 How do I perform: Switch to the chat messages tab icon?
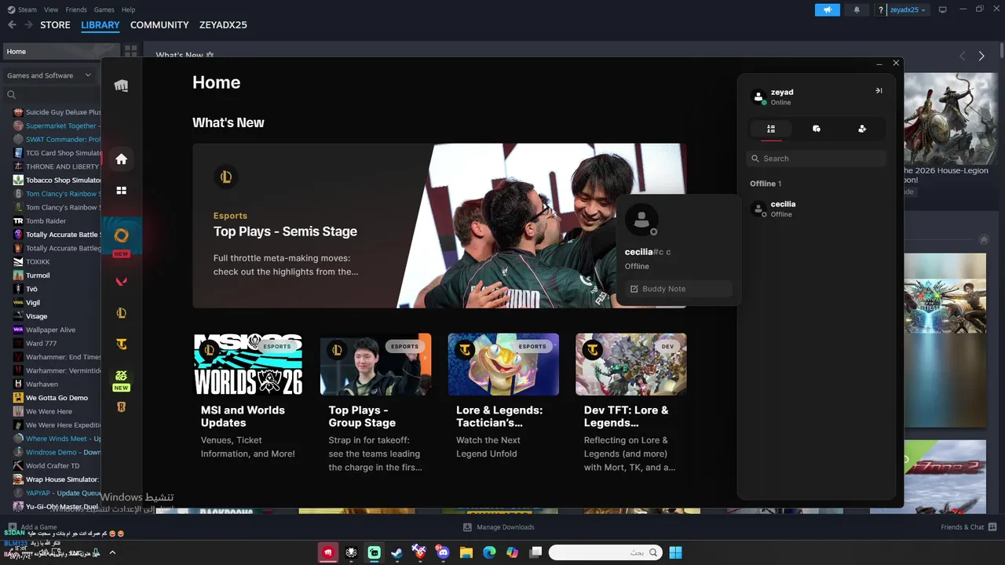tap(817, 129)
